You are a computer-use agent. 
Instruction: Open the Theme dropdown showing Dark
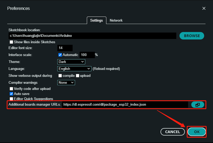click(x=71, y=62)
